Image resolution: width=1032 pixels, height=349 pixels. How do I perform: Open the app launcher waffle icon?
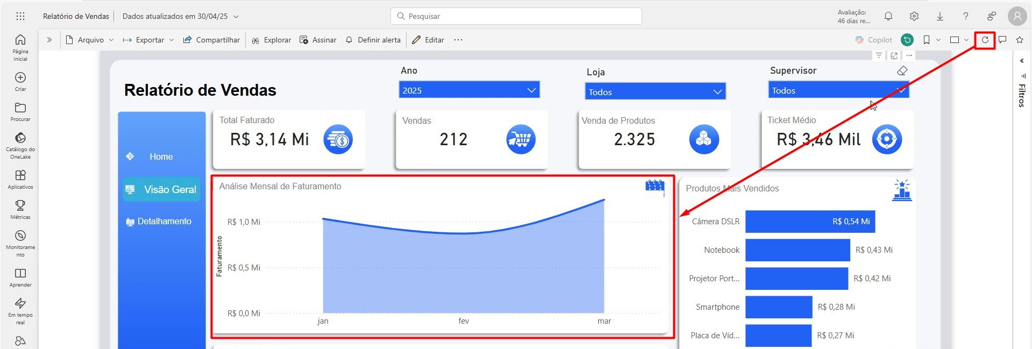pyautogui.click(x=20, y=16)
